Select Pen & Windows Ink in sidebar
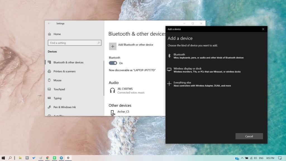Image resolution: width=286 pixels, height=161 pixels. point(65,107)
